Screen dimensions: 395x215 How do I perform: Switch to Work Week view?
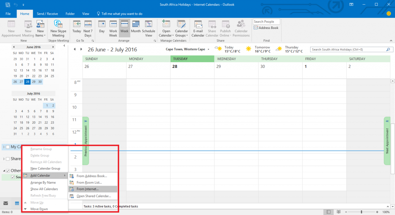113,29
